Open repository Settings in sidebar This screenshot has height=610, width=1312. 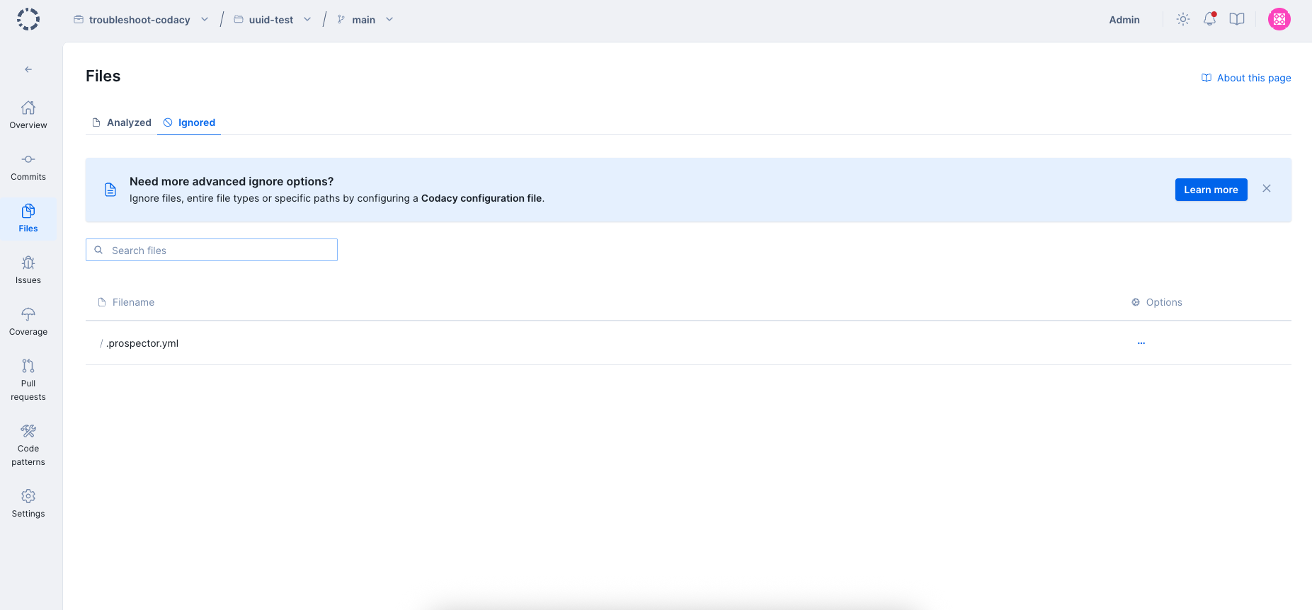click(x=28, y=504)
